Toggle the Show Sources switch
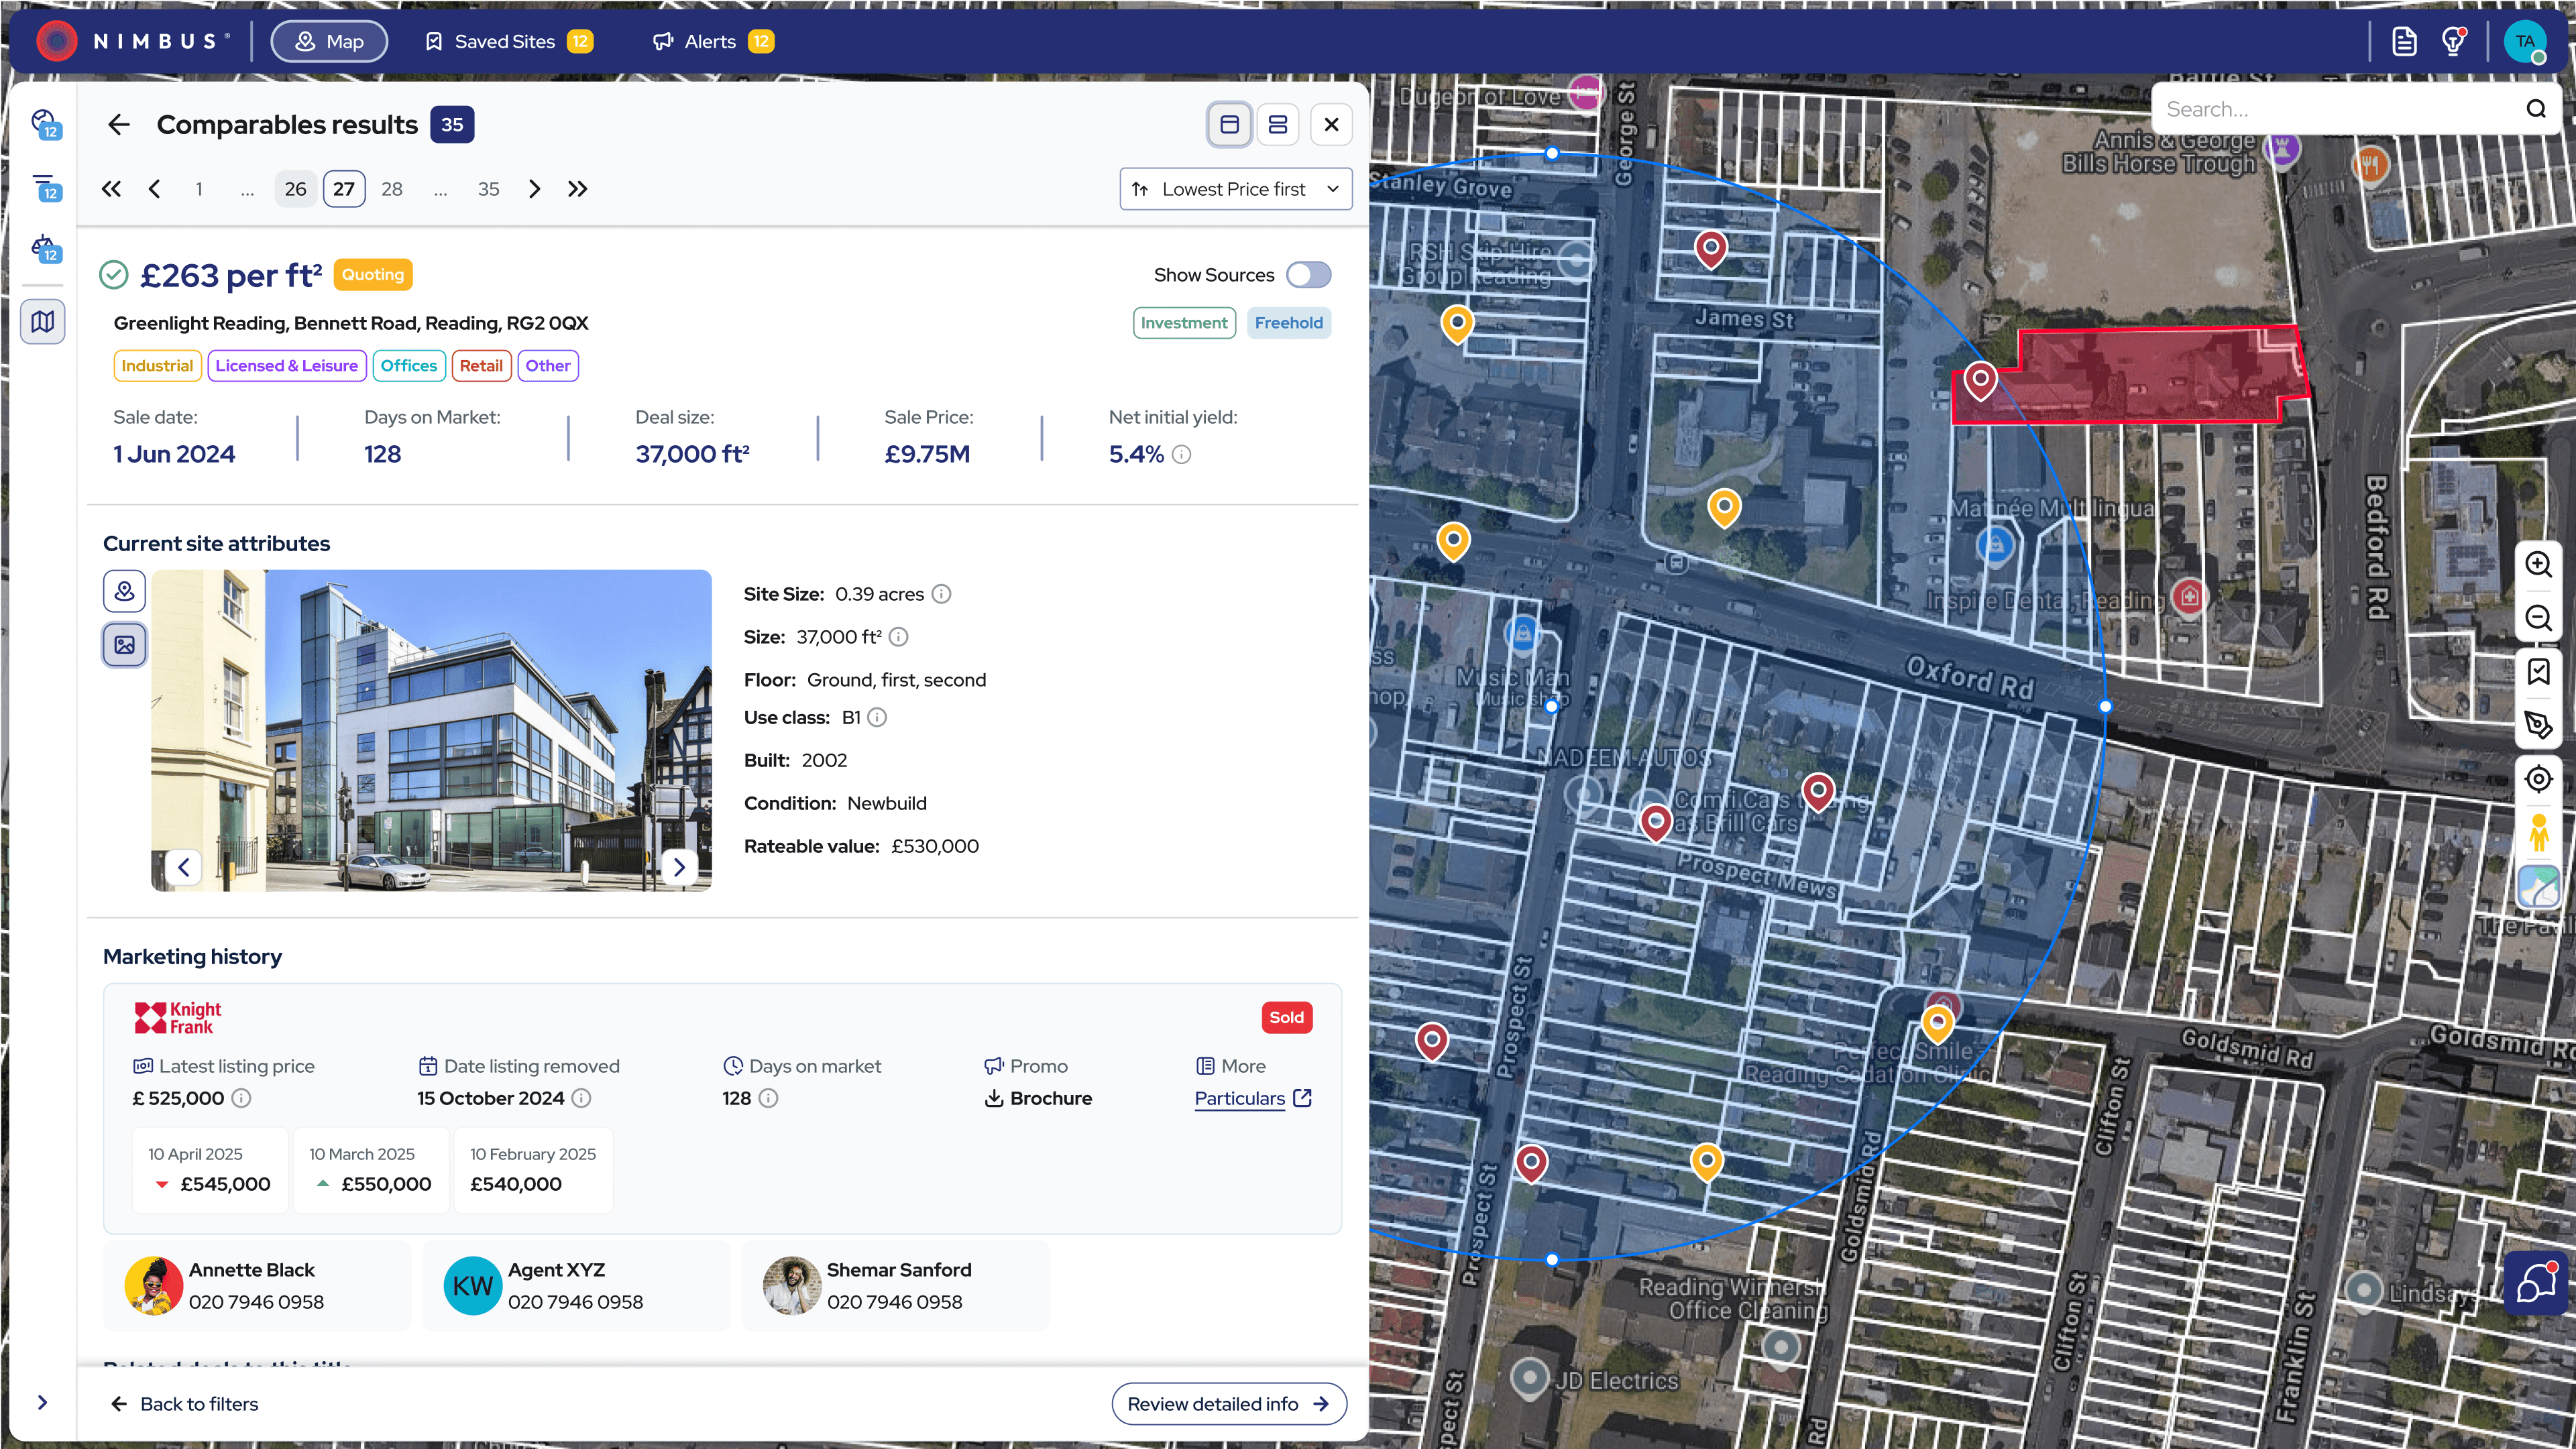This screenshot has height=1449, width=2576. pos(1308,275)
